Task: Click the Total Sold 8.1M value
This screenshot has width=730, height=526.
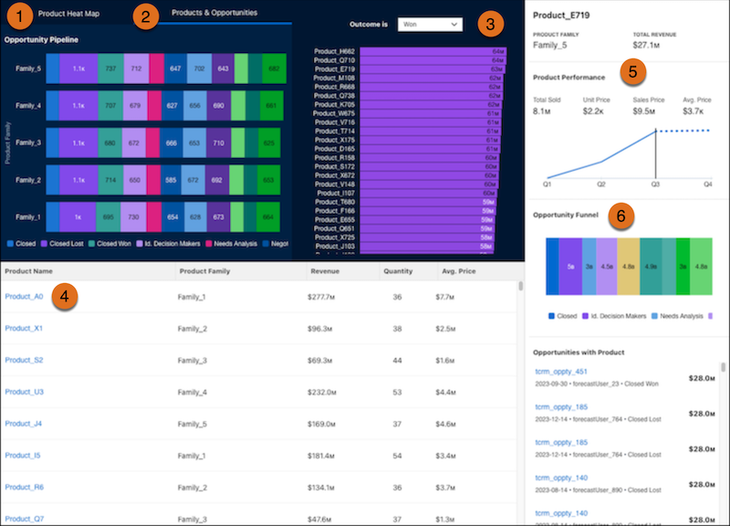Action: point(542,111)
